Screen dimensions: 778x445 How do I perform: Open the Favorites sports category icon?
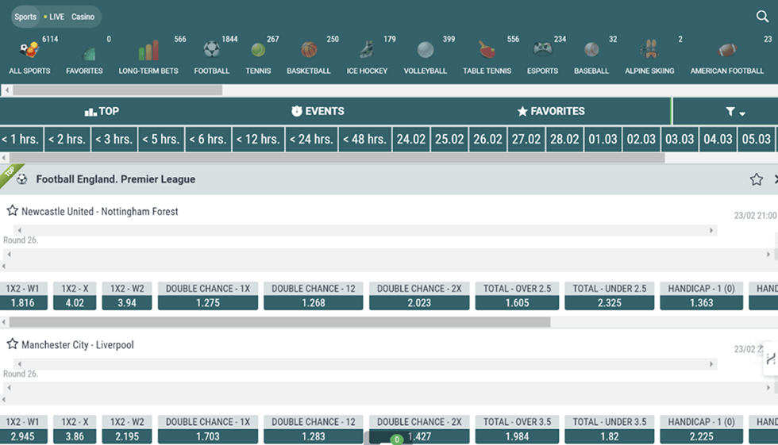tap(89, 52)
